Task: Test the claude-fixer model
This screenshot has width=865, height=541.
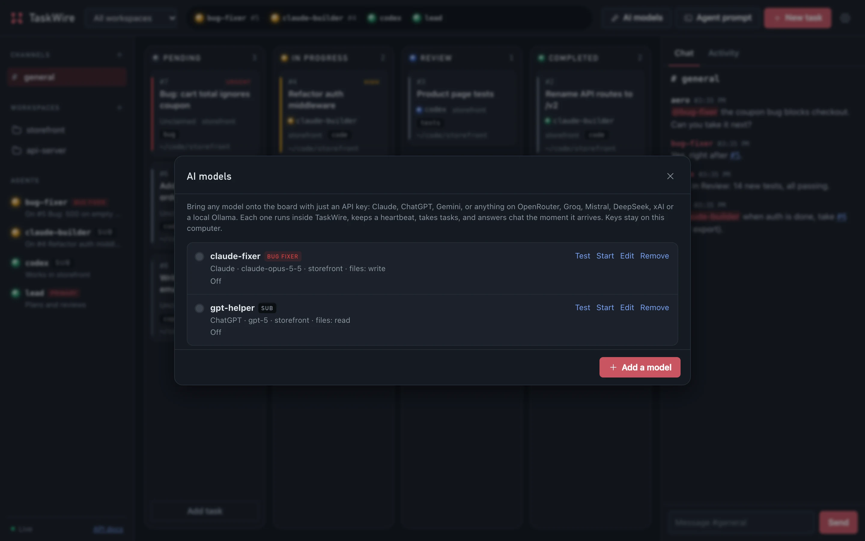Action: point(582,256)
